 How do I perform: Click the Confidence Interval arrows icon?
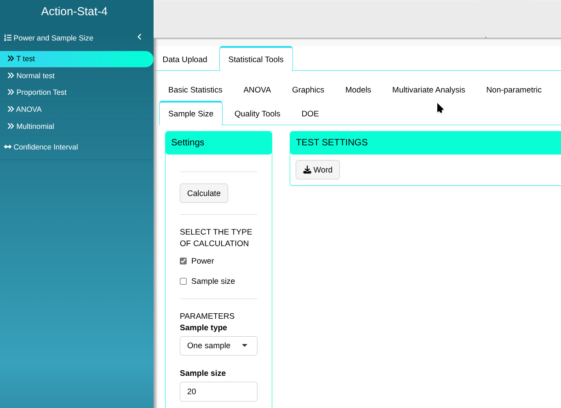(7, 147)
